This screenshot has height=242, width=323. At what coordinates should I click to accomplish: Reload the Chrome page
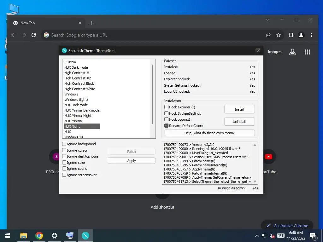click(34, 35)
